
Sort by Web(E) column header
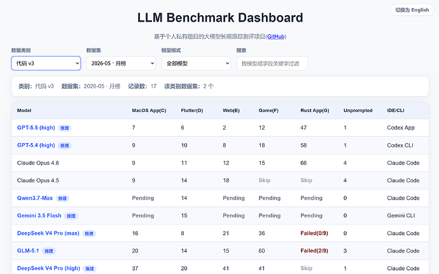point(231,111)
